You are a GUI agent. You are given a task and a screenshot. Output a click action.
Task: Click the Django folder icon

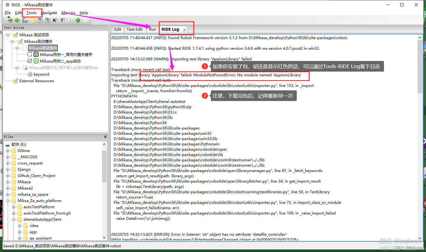[13, 169]
